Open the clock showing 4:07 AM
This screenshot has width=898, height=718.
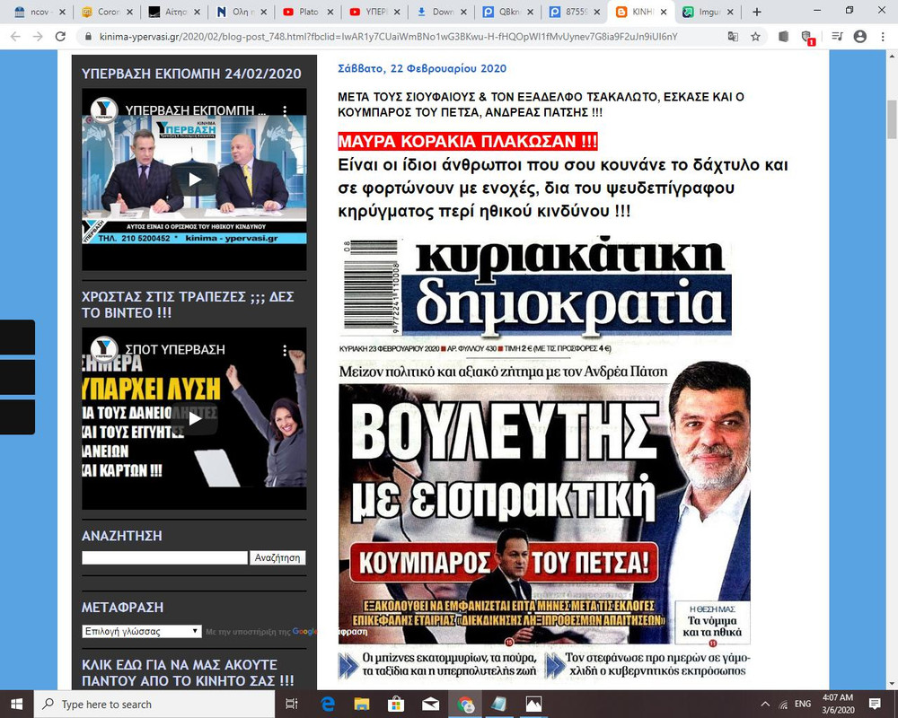[838, 704]
